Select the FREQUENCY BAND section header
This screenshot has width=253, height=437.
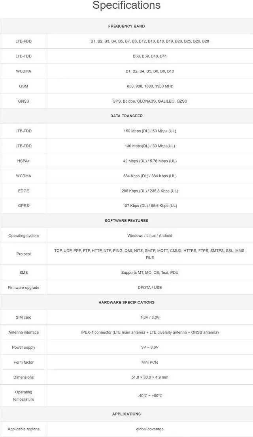(126, 26)
